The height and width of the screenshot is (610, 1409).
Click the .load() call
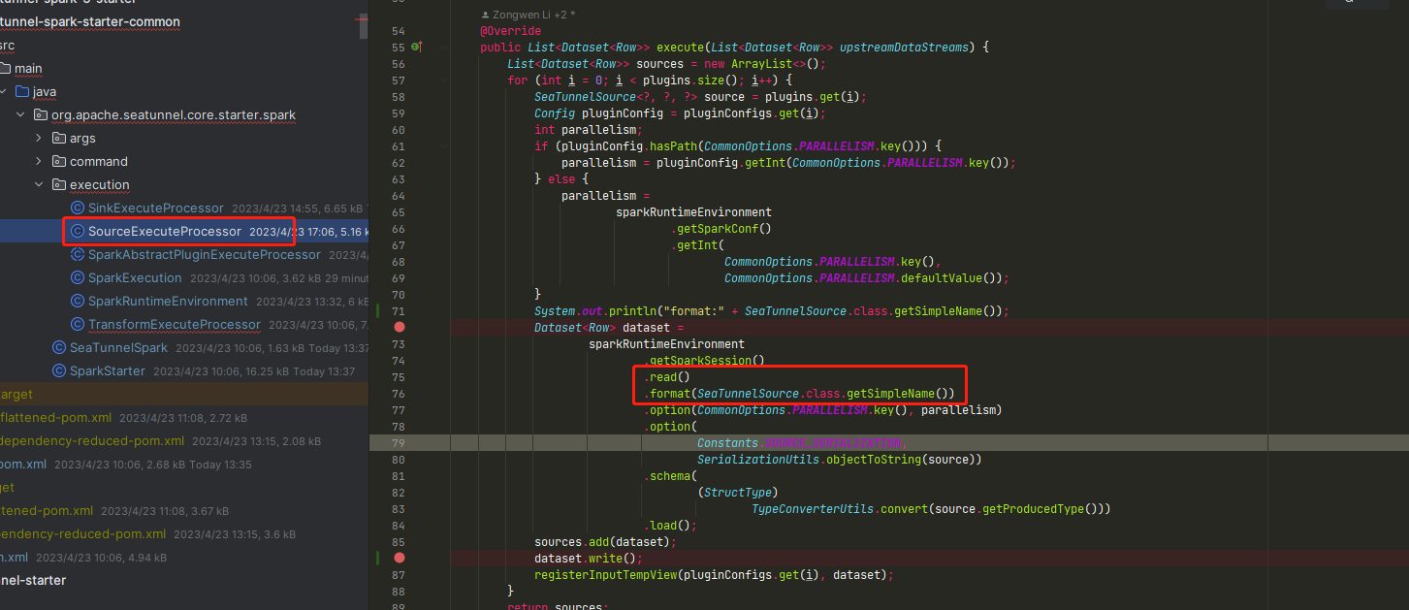point(670,526)
